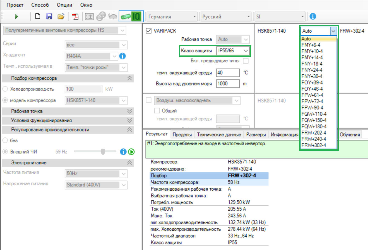Screen dimensions: 368x250
Task: Expand the 'Рабочая точка' section
Action: tap(129, 111)
